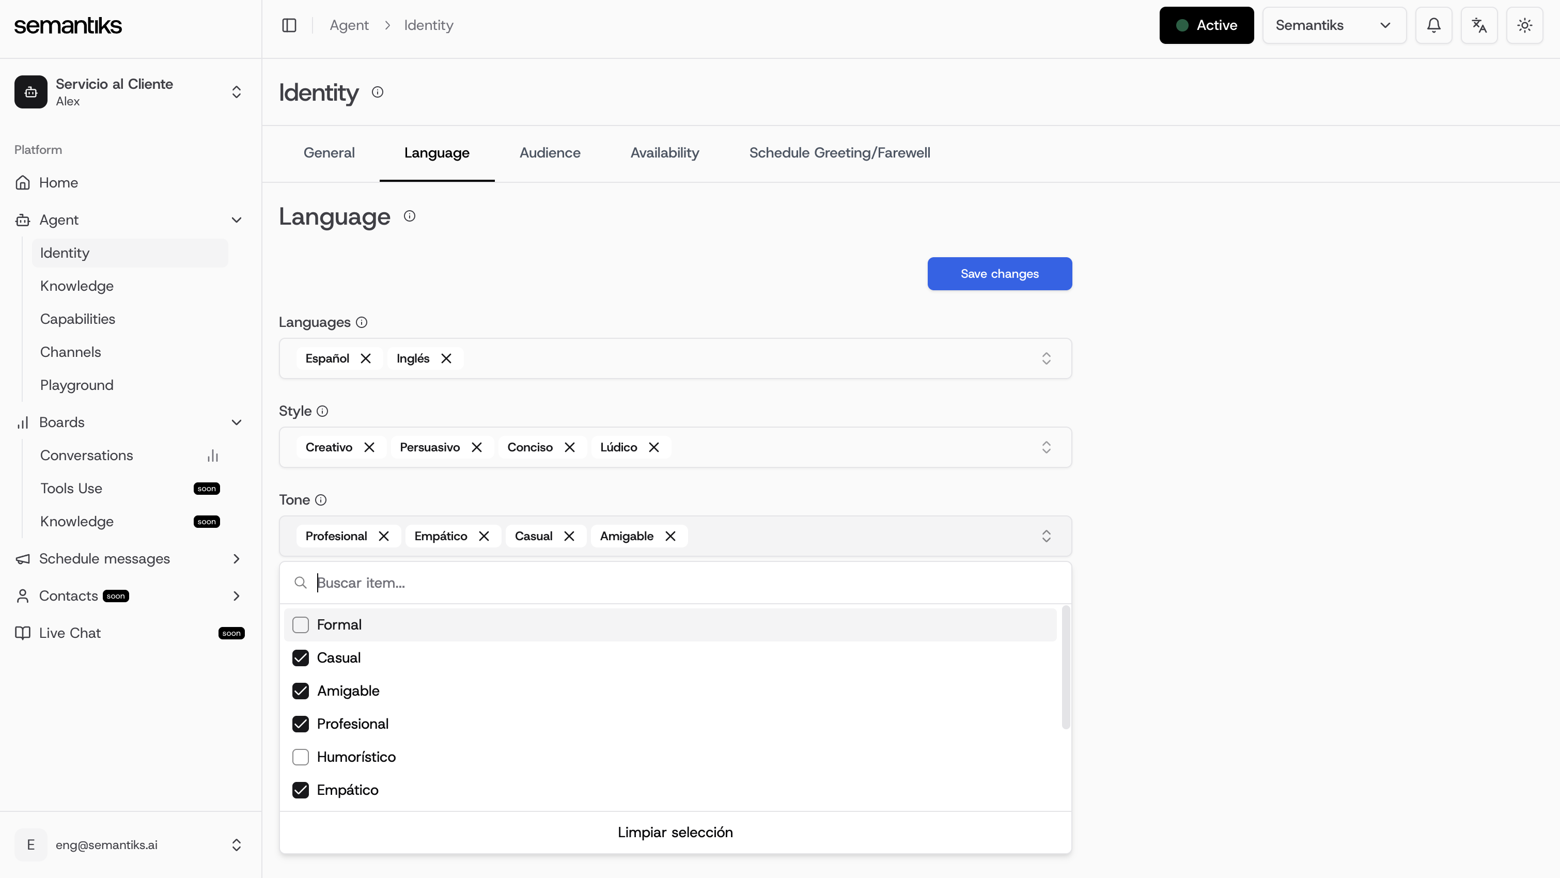Image resolution: width=1560 pixels, height=878 pixels.
Task: Toggle the sidebar panel icon
Action: tap(289, 25)
